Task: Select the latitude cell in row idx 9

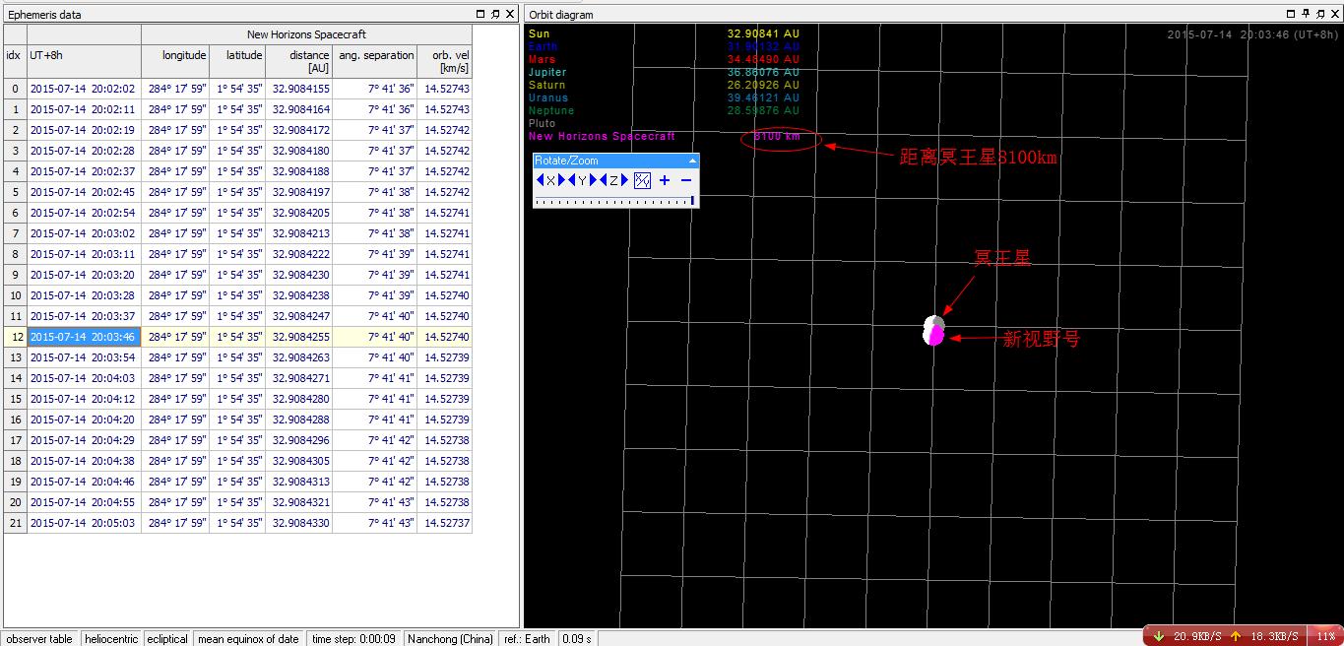Action: 237,275
